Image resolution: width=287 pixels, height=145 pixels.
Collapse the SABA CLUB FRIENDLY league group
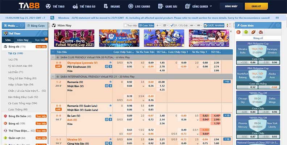(53, 57)
